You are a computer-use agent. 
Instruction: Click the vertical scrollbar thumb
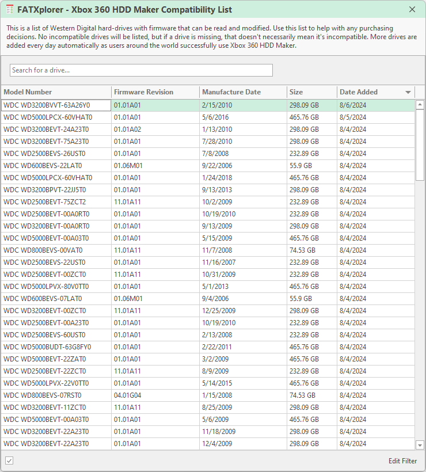(420, 144)
